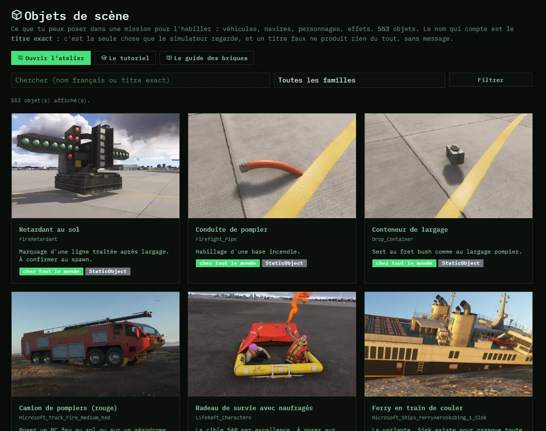Image resolution: width=546 pixels, height=431 pixels.
Task: Open the sinking ferry thumbnail
Action: tap(449, 344)
